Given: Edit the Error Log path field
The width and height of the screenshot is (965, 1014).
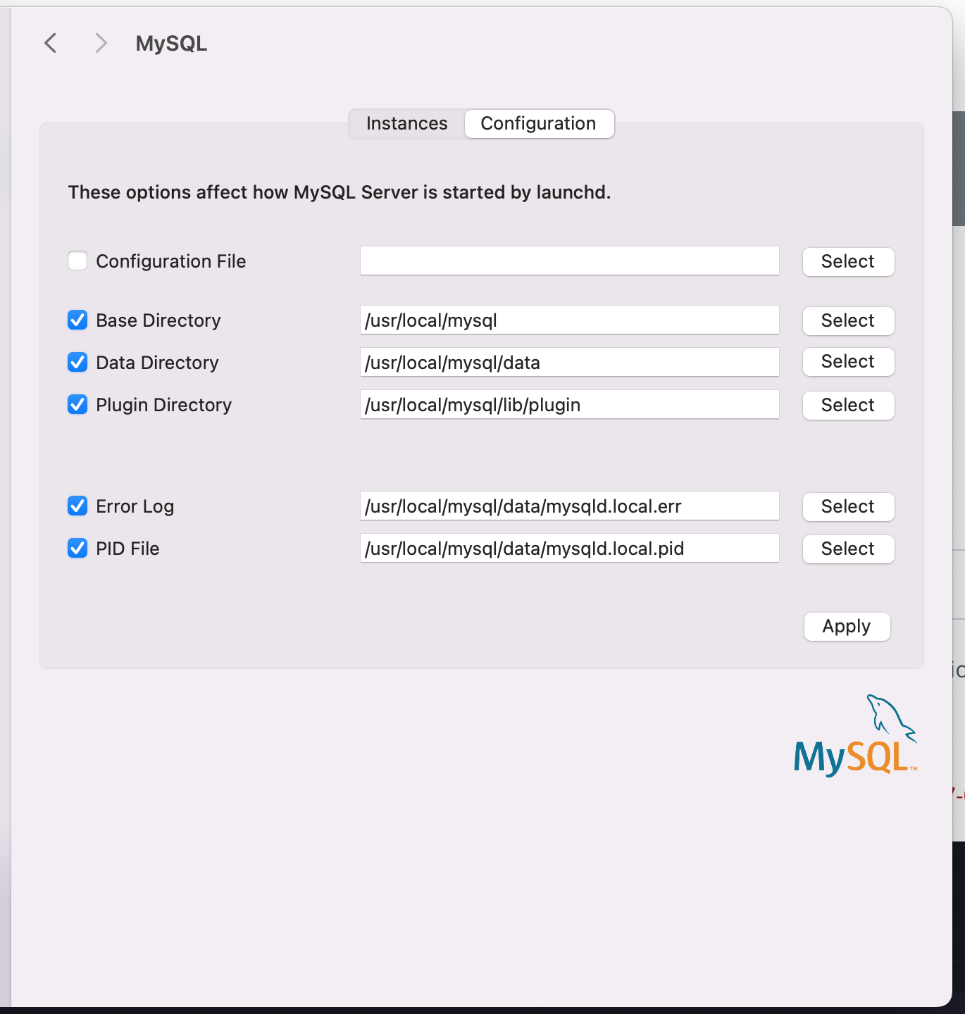Looking at the screenshot, I should tap(570, 506).
